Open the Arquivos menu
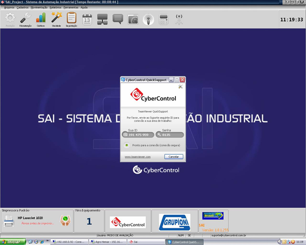The height and width of the screenshot is (245, 306). (9, 7)
